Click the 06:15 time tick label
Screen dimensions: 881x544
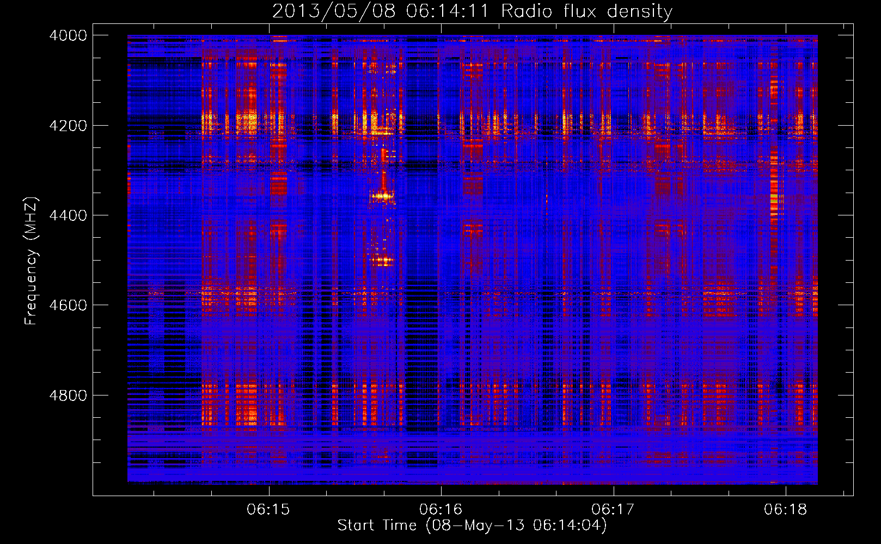click(x=268, y=509)
